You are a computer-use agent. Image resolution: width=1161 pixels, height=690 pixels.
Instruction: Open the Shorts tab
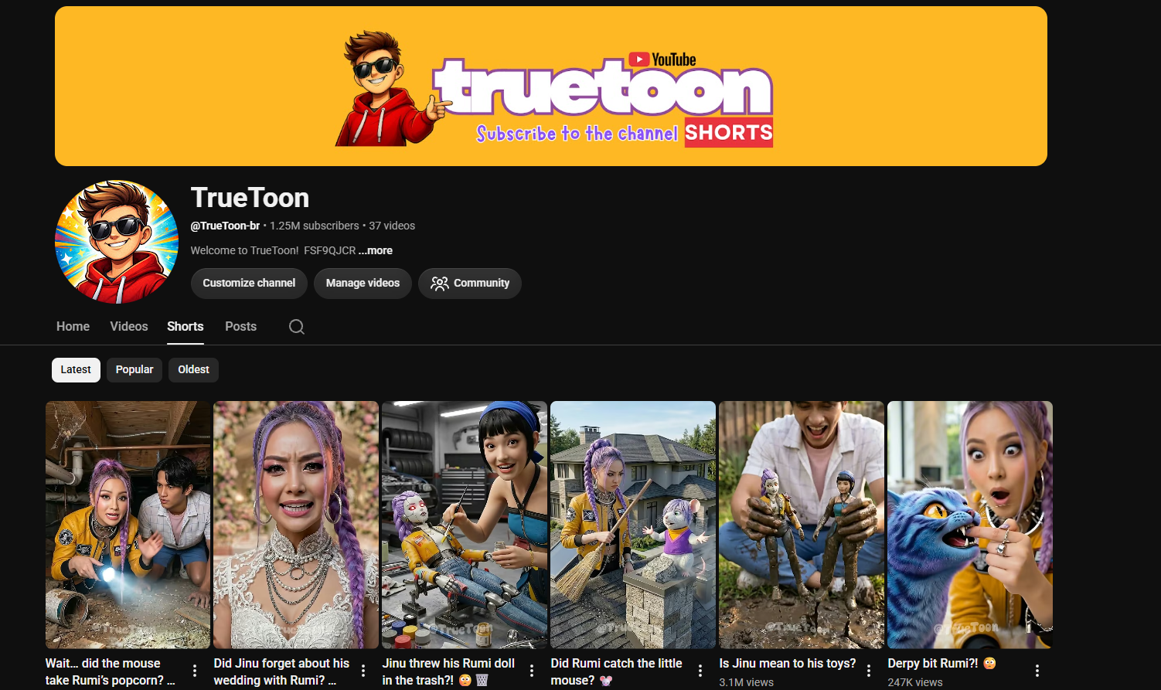click(186, 327)
